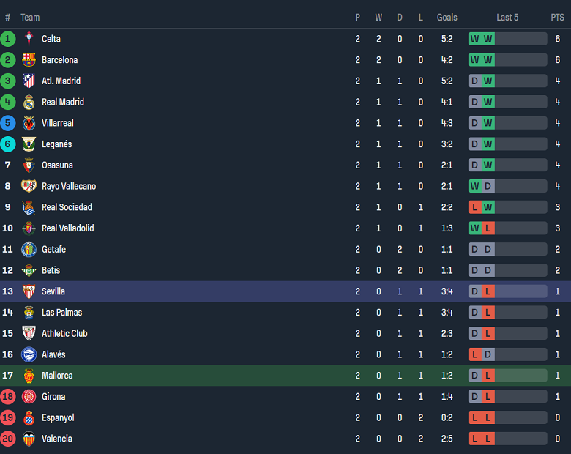Image resolution: width=571 pixels, height=454 pixels.
Task: Click the Mallorca club crest icon
Action: (x=29, y=376)
